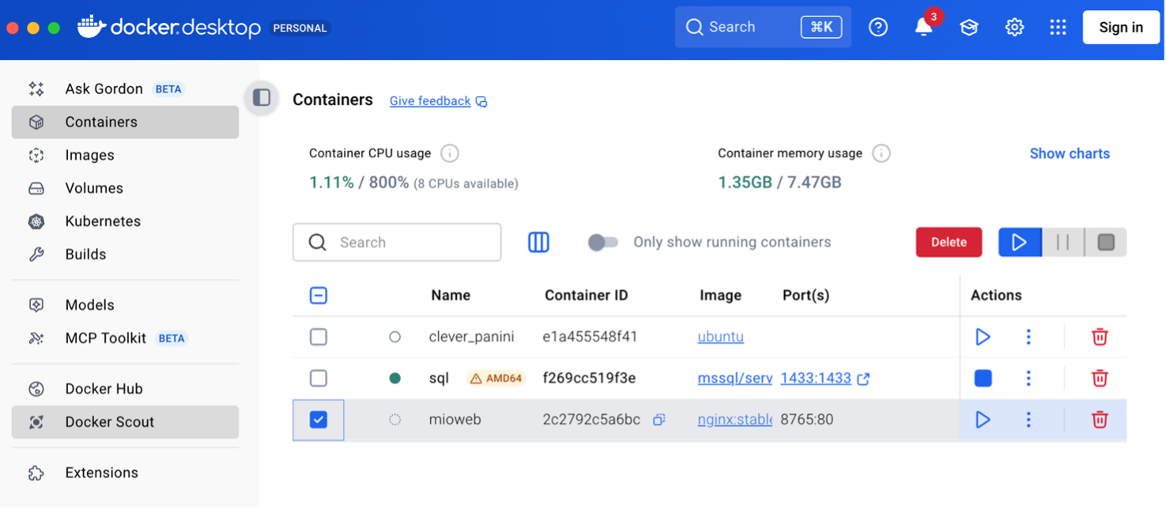Delete the clever_panini container via trash icon
The width and height of the screenshot is (1166, 509).
point(1099,337)
